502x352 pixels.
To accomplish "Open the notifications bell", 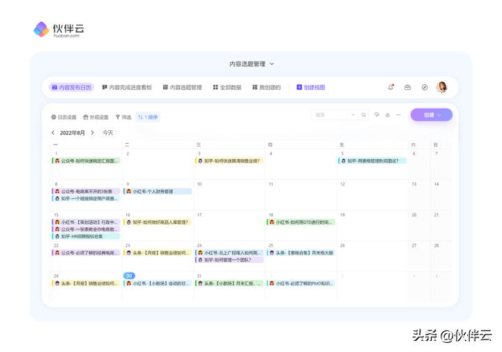I will click(x=390, y=87).
